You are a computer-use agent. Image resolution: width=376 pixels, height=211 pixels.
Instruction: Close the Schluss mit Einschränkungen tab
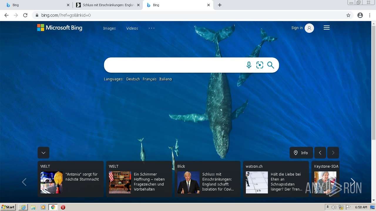[138, 5]
